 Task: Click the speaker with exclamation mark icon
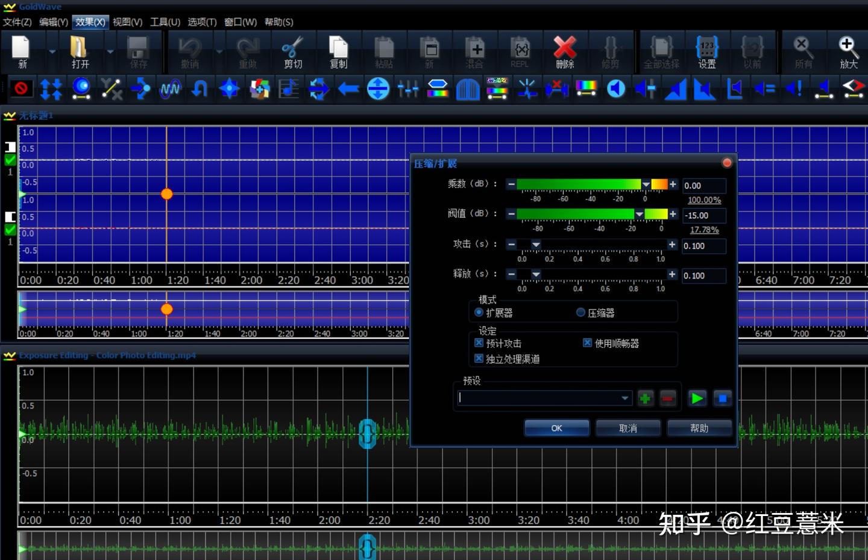tap(794, 89)
